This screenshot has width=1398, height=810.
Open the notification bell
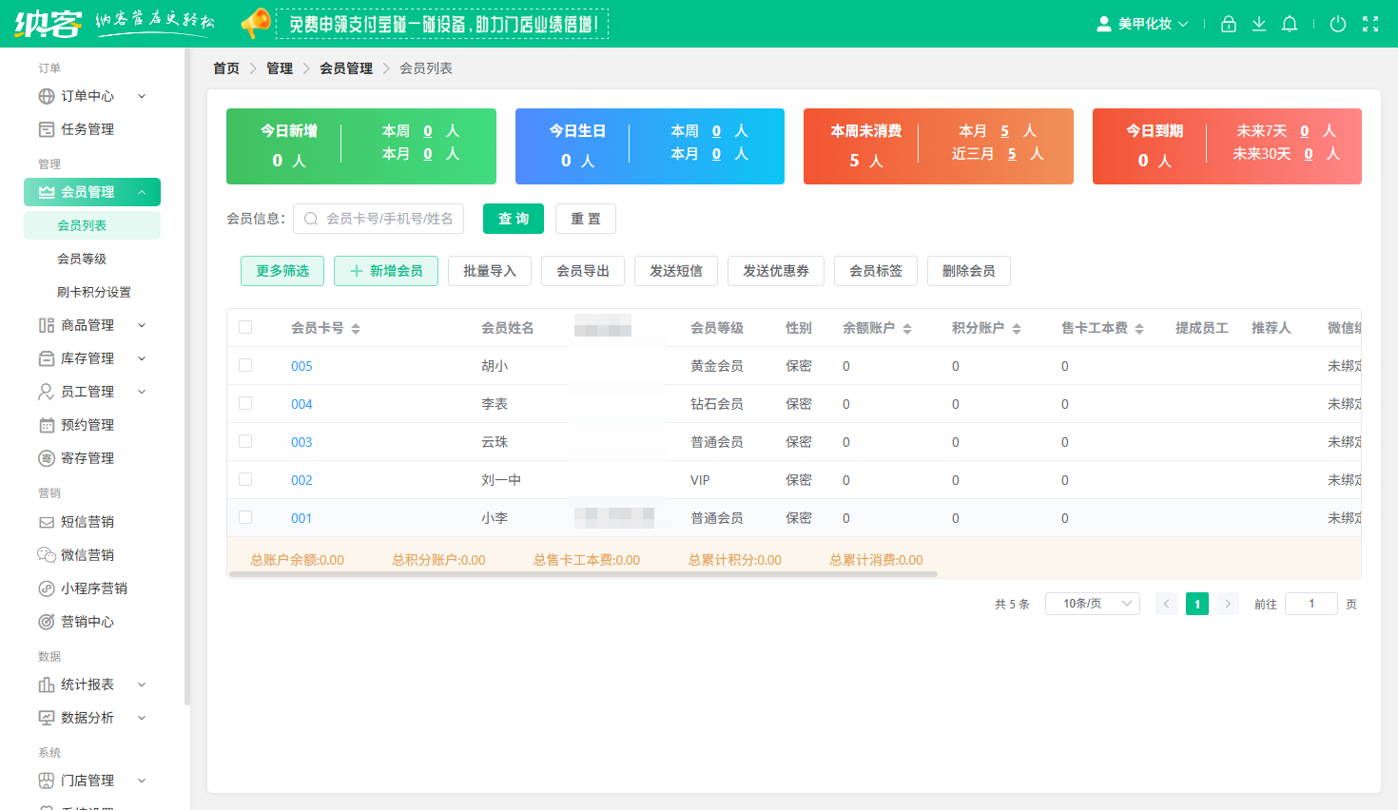click(1290, 24)
